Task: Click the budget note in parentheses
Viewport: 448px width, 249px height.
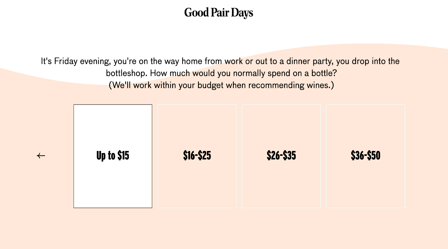Action: (x=221, y=85)
